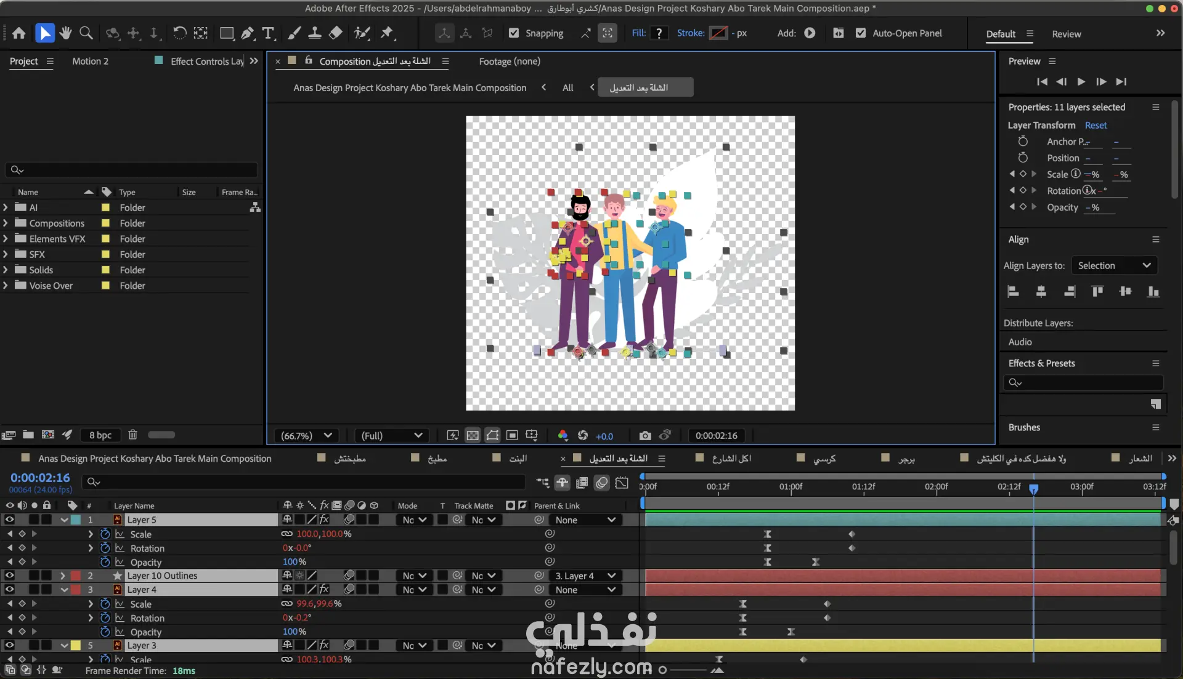The image size is (1183, 679).
Task: Disable the Snapping checkbox
Action: (514, 33)
